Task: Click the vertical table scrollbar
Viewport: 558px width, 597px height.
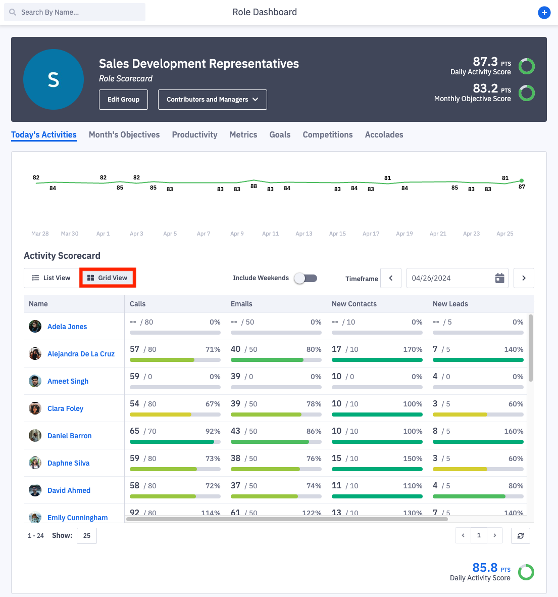Action: coord(531,348)
